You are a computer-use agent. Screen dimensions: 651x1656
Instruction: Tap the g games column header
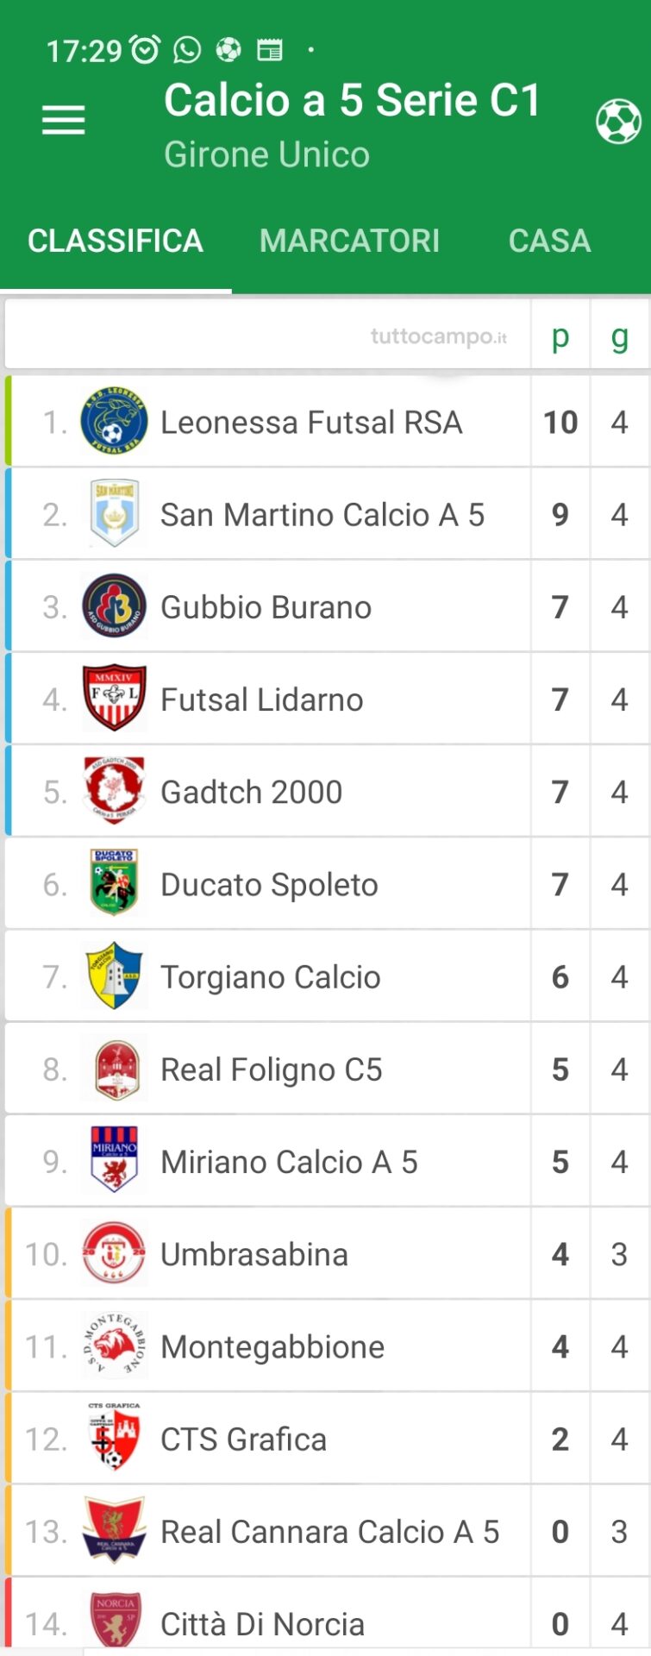tap(619, 336)
